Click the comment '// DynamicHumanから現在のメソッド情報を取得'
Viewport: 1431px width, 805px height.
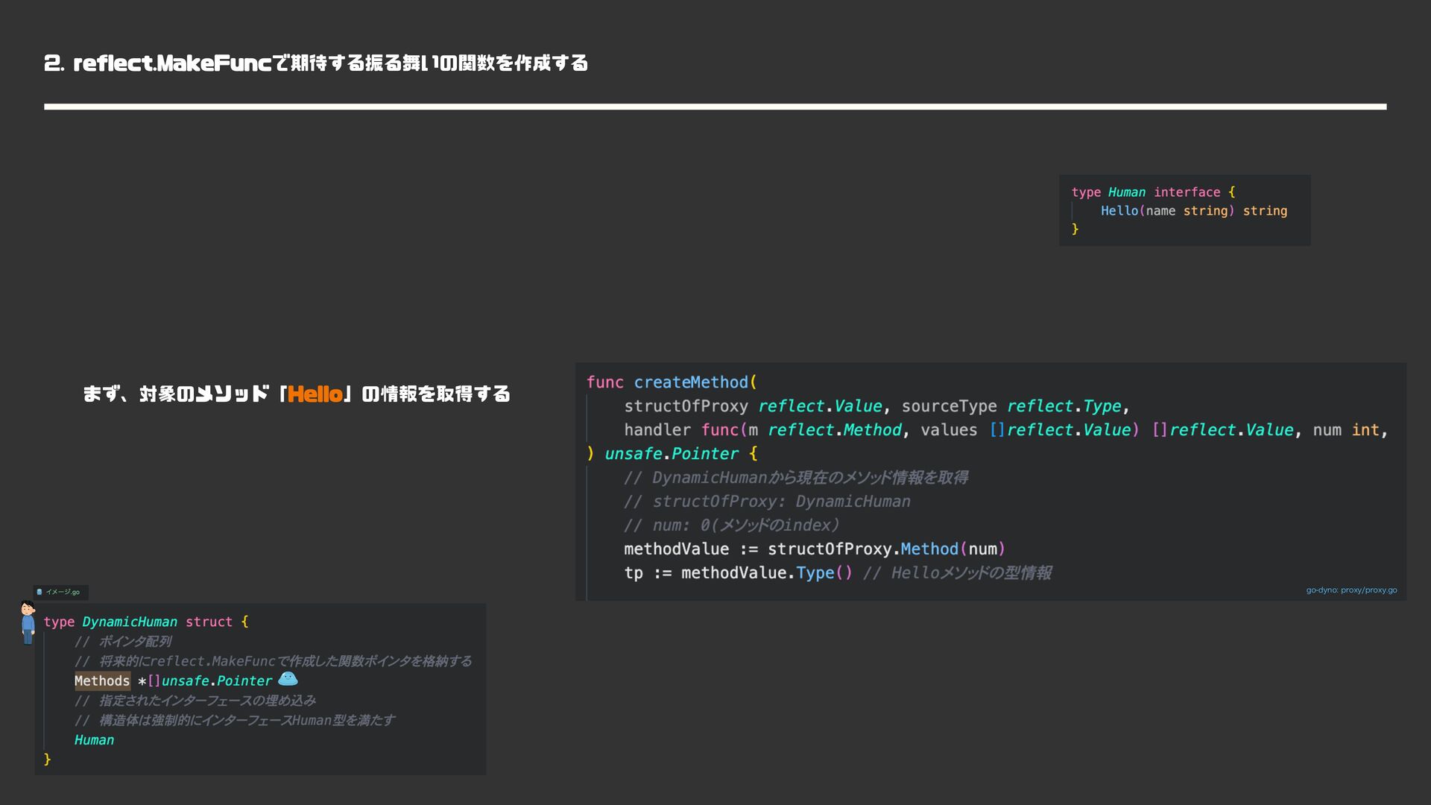click(796, 478)
